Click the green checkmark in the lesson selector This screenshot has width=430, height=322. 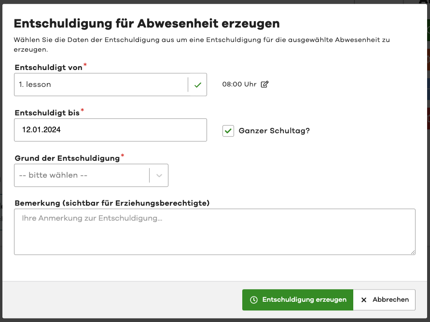197,85
